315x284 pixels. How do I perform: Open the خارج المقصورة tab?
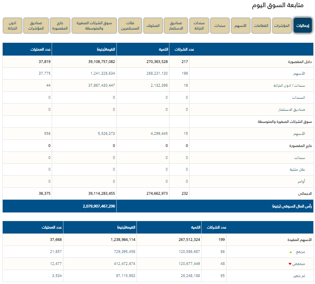[x=60, y=26]
